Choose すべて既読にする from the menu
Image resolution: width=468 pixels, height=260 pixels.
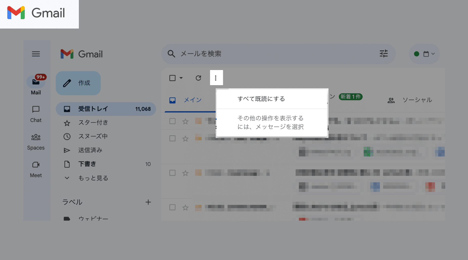pyautogui.click(x=272, y=99)
